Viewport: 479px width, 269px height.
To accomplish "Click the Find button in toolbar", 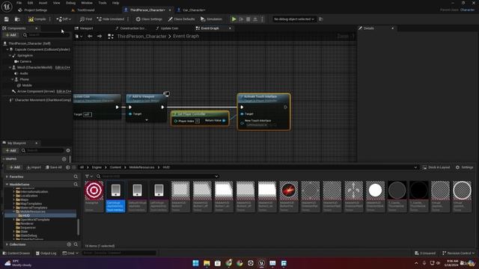I will [86, 19].
